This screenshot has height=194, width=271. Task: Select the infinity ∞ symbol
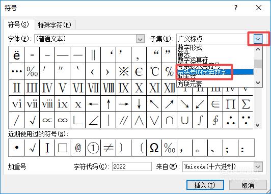[63, 120]
